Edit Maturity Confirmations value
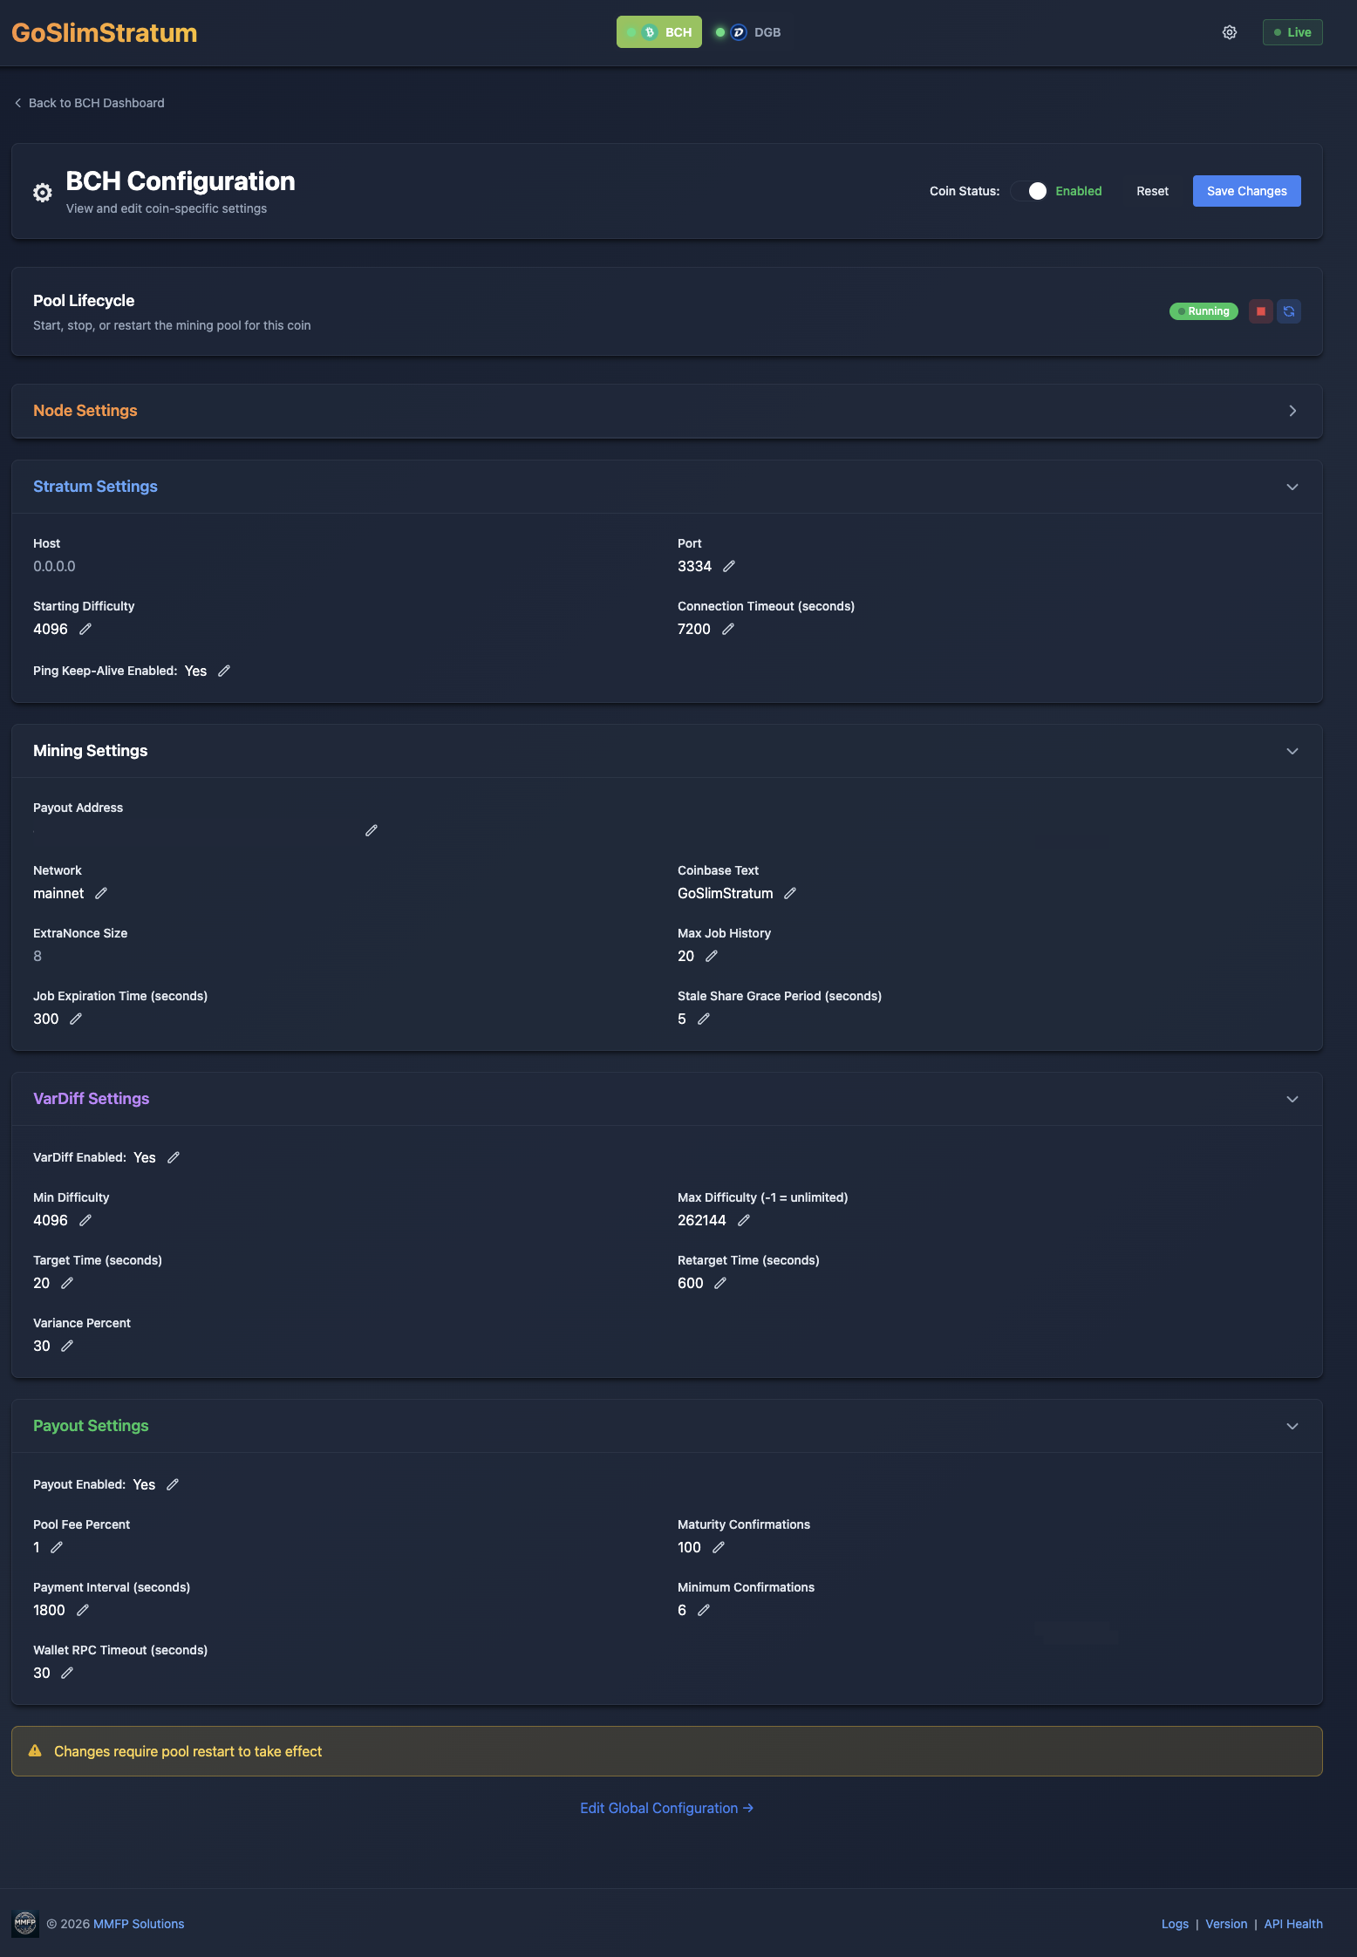Image resolution: width=1357 pixels, height=1957 pixels. (719, 1547)
